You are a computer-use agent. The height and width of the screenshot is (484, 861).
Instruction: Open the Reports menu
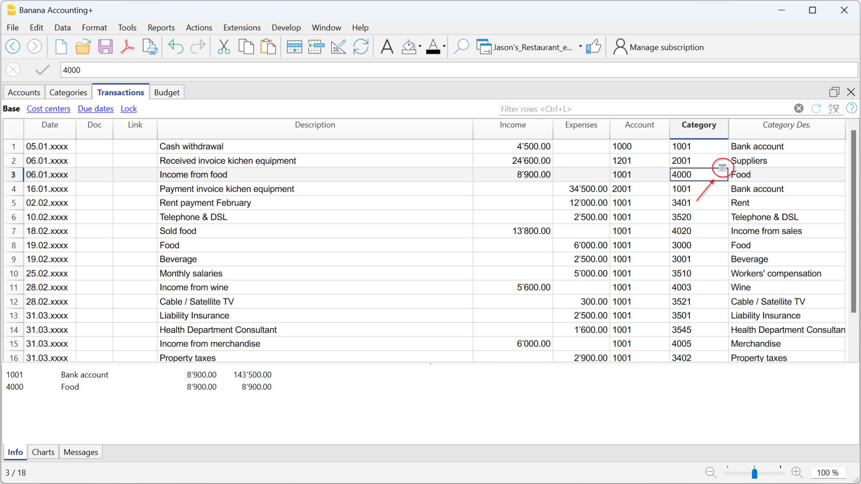[161, 28]
